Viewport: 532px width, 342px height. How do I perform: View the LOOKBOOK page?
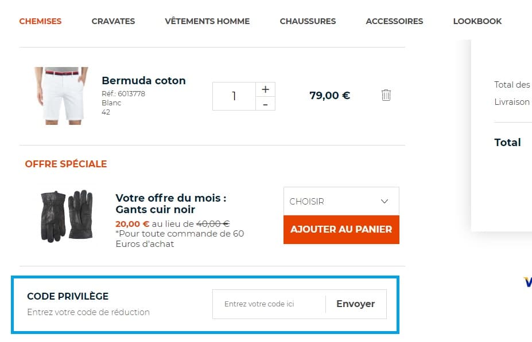click(477, 21)
